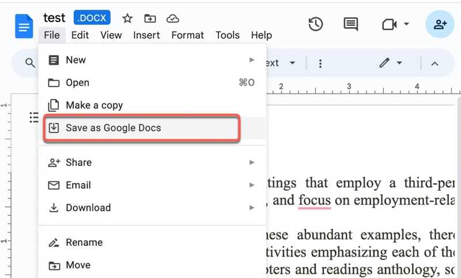Star the test document
Screen dimensions: 461x278
127,18
